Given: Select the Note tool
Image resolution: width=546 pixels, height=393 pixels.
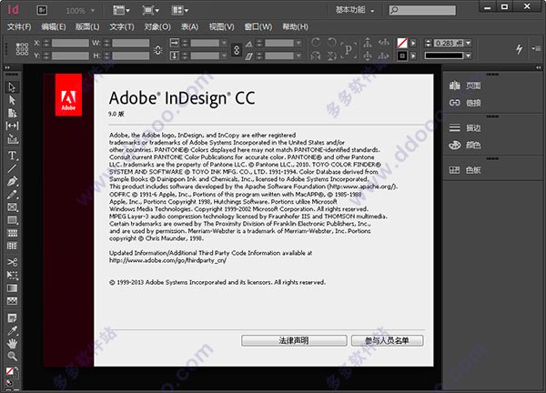Looking at the screenshot, I should (12, 317).
